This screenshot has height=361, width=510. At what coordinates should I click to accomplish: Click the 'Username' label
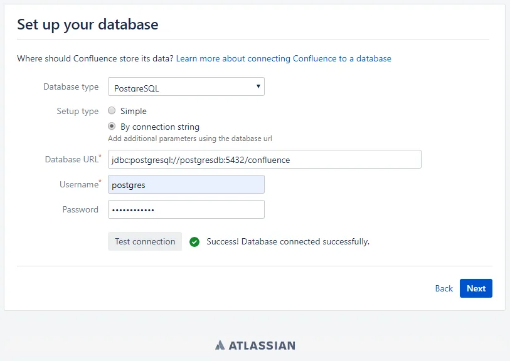click(79, 184)
